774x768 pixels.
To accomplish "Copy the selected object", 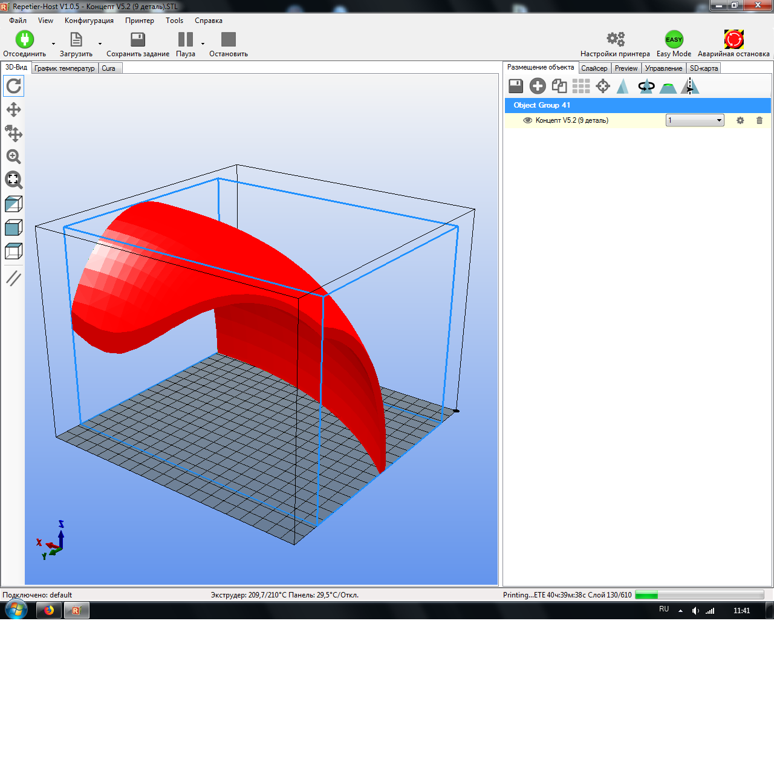I will [x=559, y=86].
